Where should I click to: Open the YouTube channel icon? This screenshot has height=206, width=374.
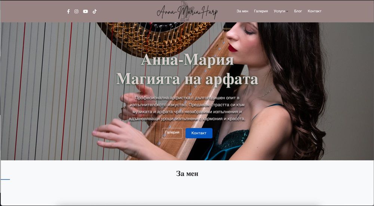85,12
